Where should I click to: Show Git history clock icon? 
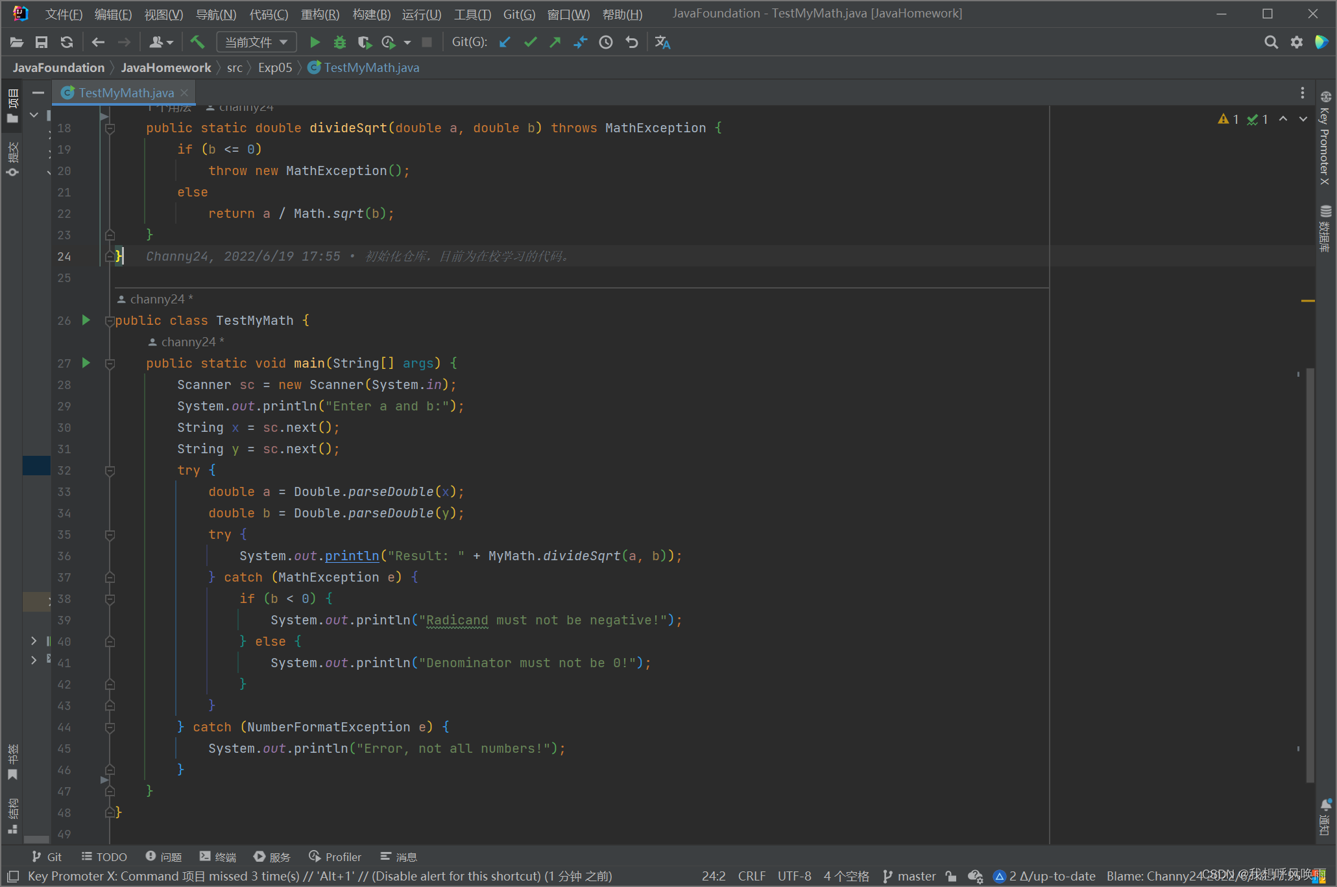point(606,42)
